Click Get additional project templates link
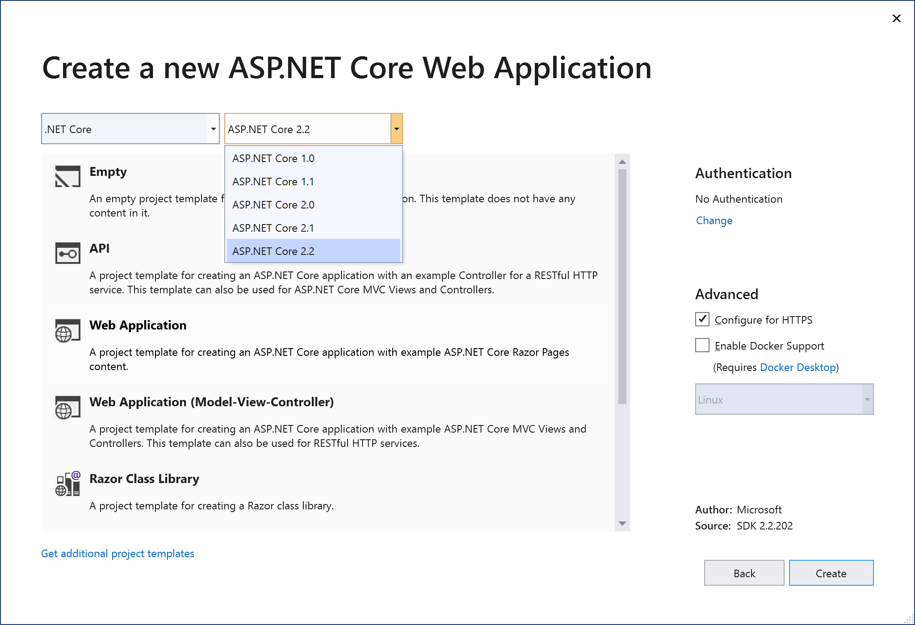 (118, 554)
